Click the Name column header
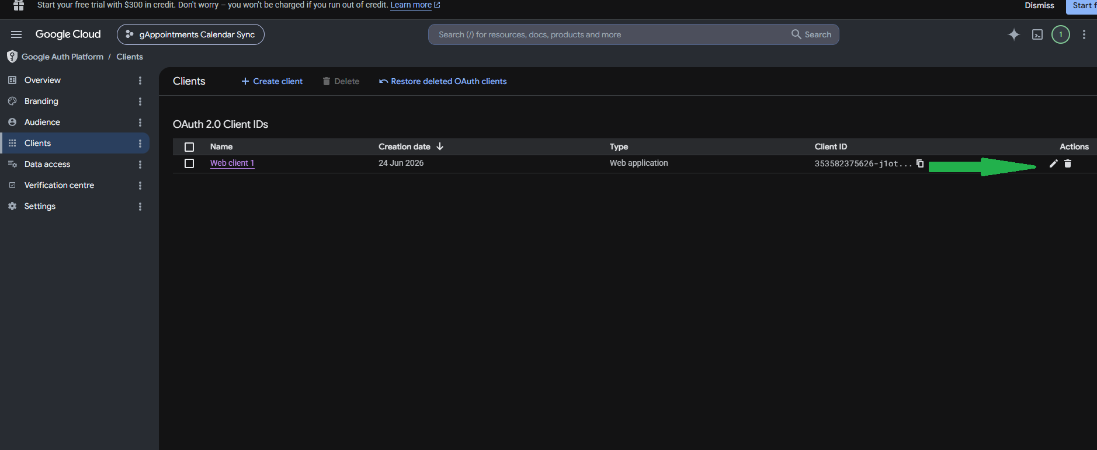 coord(221,146)
